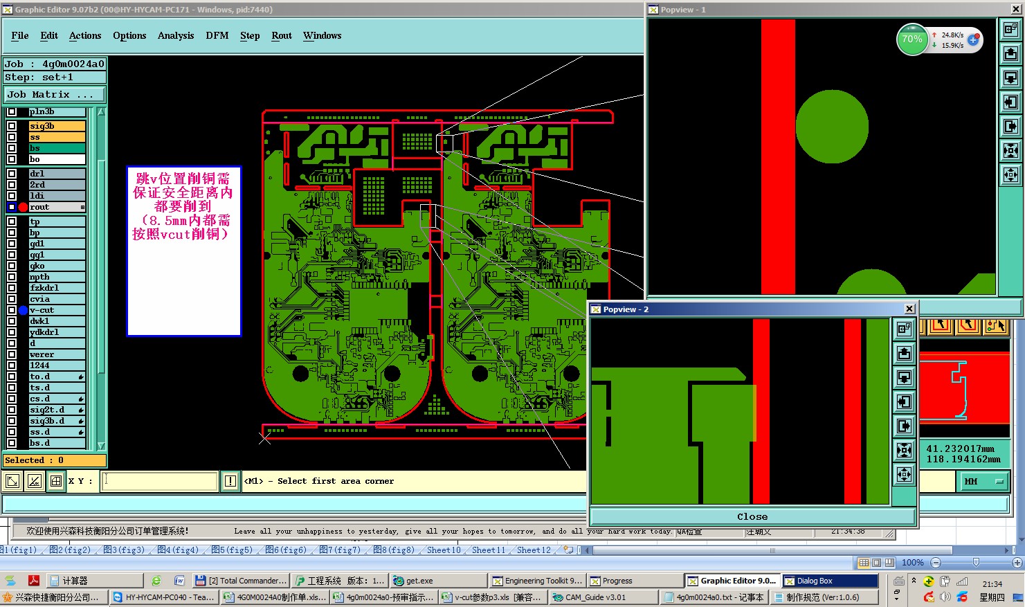Switch to the 图2(fig2) sheet tab
Image resolution: width=1025 pixels, height=607 pixels.
click(70, 550)
